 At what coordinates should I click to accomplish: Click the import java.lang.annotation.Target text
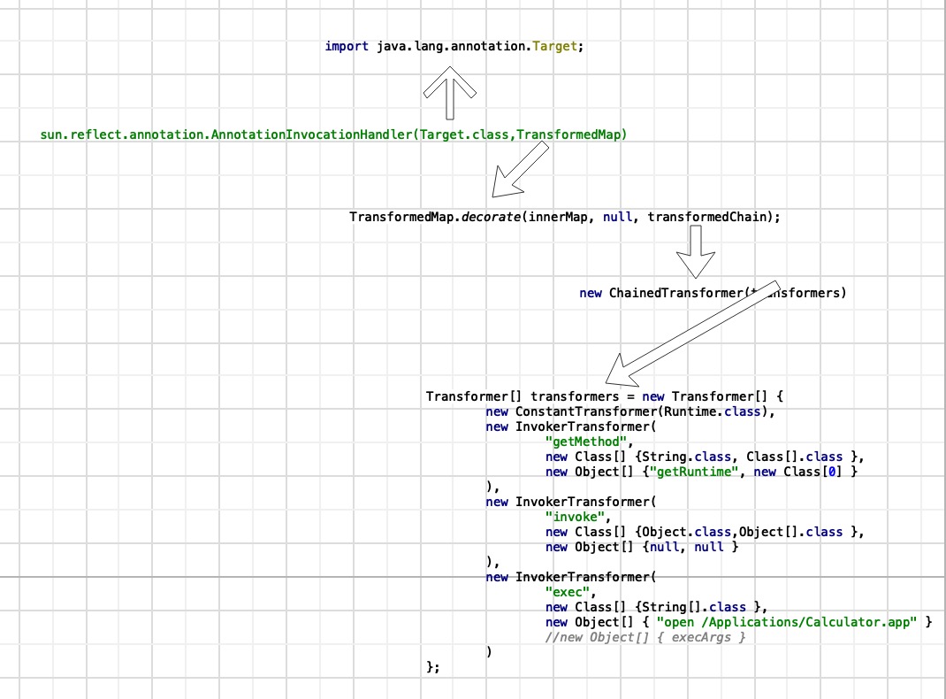pyautogui.click(x=454, y=46)
